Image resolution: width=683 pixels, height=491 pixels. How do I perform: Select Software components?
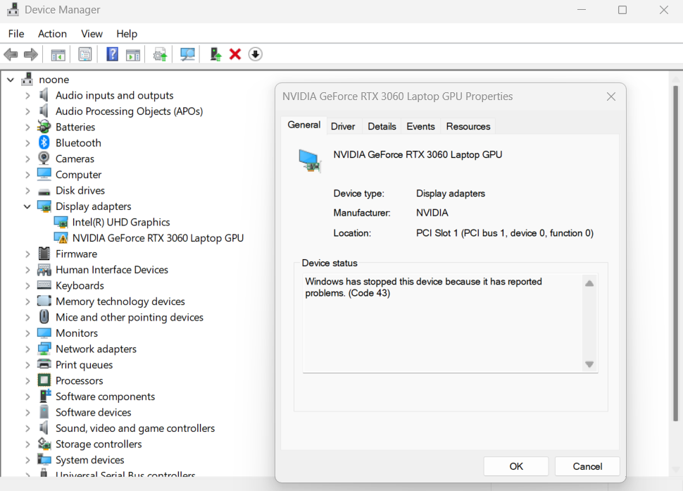click(x=106, y=397)
